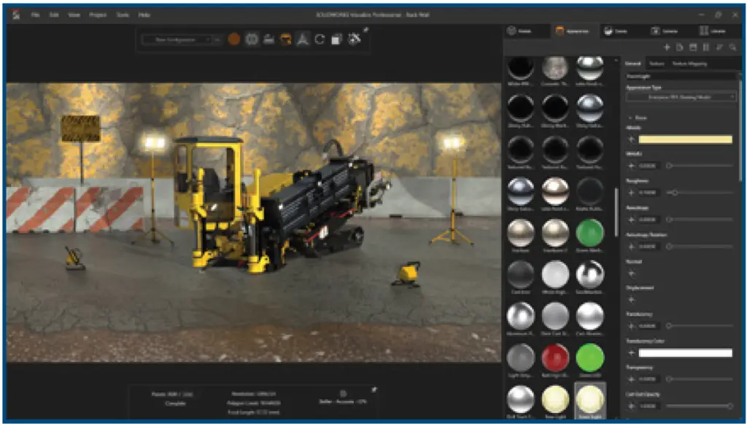Click the pin icon on the floating toolbar

365,30
